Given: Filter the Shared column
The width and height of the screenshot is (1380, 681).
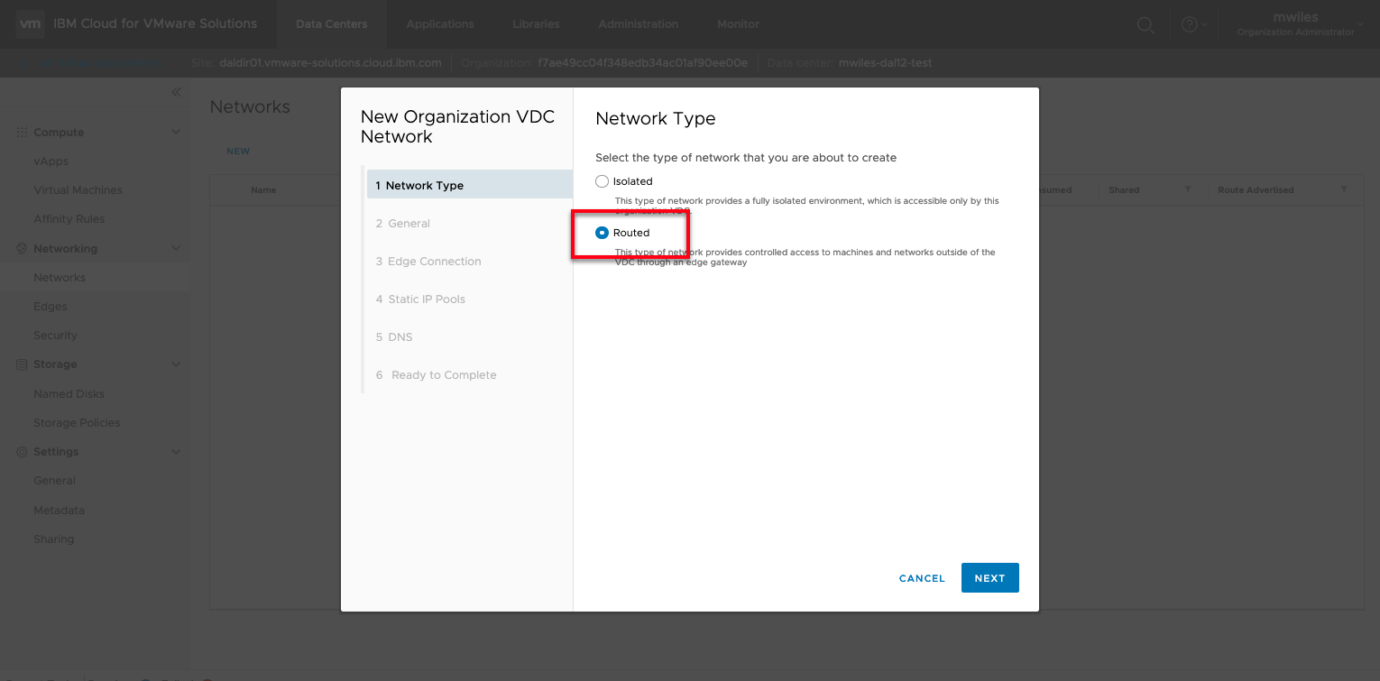Looking at the screenshot, I should pyautogui.click(x=1188, y=190).
